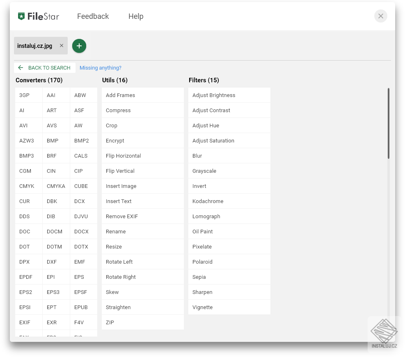Add another file with green plus button
Screen dimensions: 405x357
pos(79,46)
